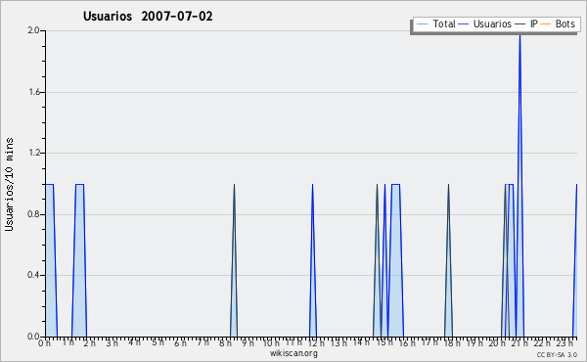
Task: Click the dark IP legend line
Action: coord(520,24)
